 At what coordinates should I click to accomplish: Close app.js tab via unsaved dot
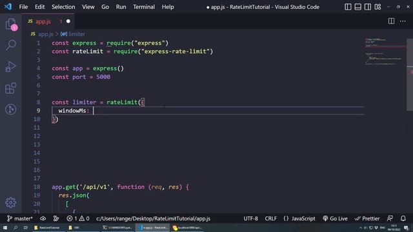pyautogui.click(x=68, y=21)
